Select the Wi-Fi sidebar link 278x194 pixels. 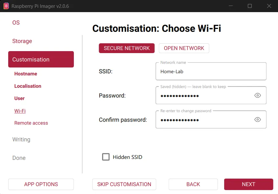20,111
